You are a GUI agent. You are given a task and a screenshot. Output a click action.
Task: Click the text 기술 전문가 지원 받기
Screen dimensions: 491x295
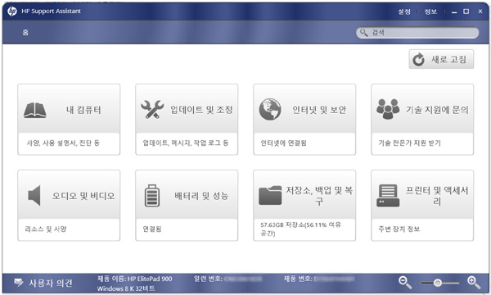pos(409,143)
